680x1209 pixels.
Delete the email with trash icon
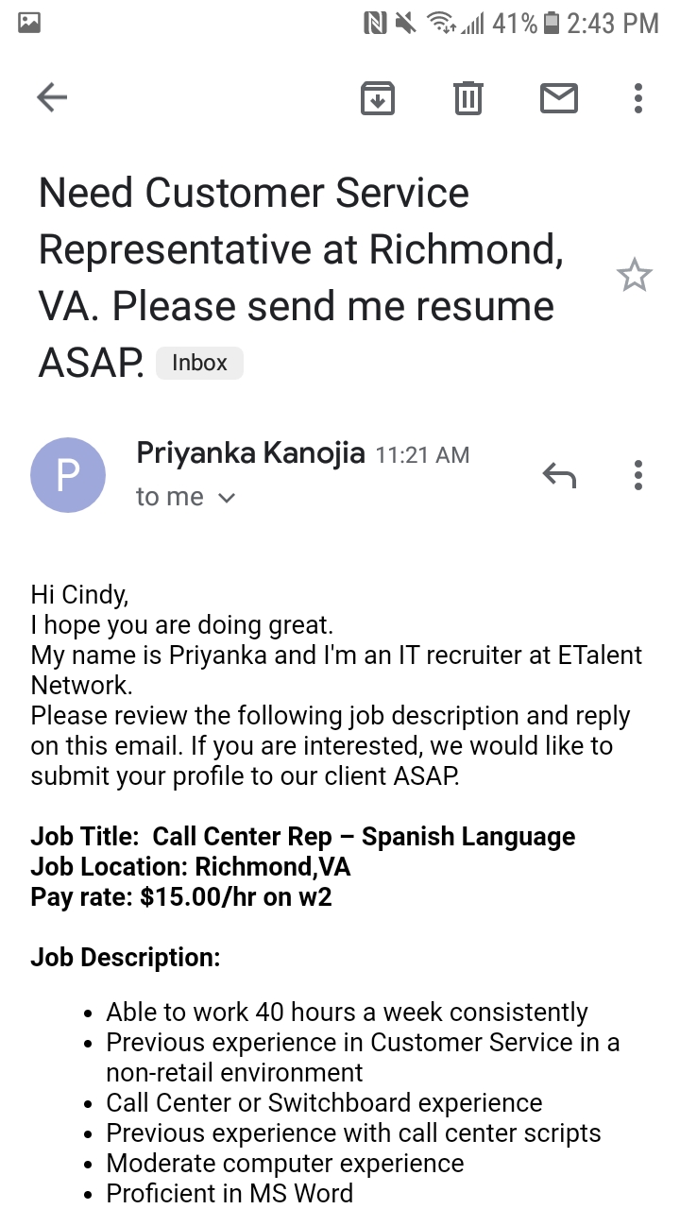(x=468, y=97)
